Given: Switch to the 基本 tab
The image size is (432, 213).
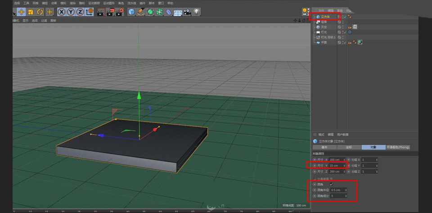Looking at the screenshot, I should [x=324, y=147].
